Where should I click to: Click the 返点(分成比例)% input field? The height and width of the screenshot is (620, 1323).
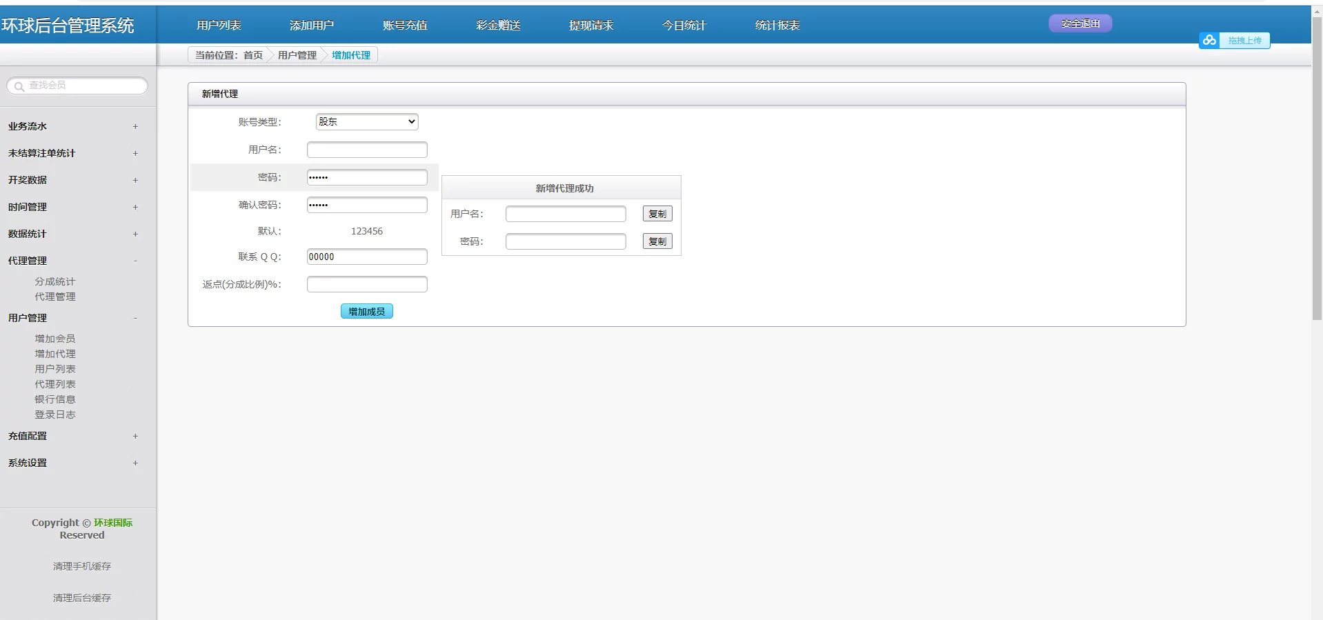[367, 284]
